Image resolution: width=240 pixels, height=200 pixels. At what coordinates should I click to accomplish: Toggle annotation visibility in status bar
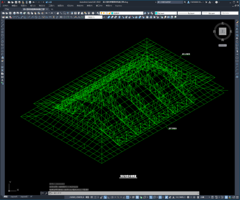coord(166,197)
